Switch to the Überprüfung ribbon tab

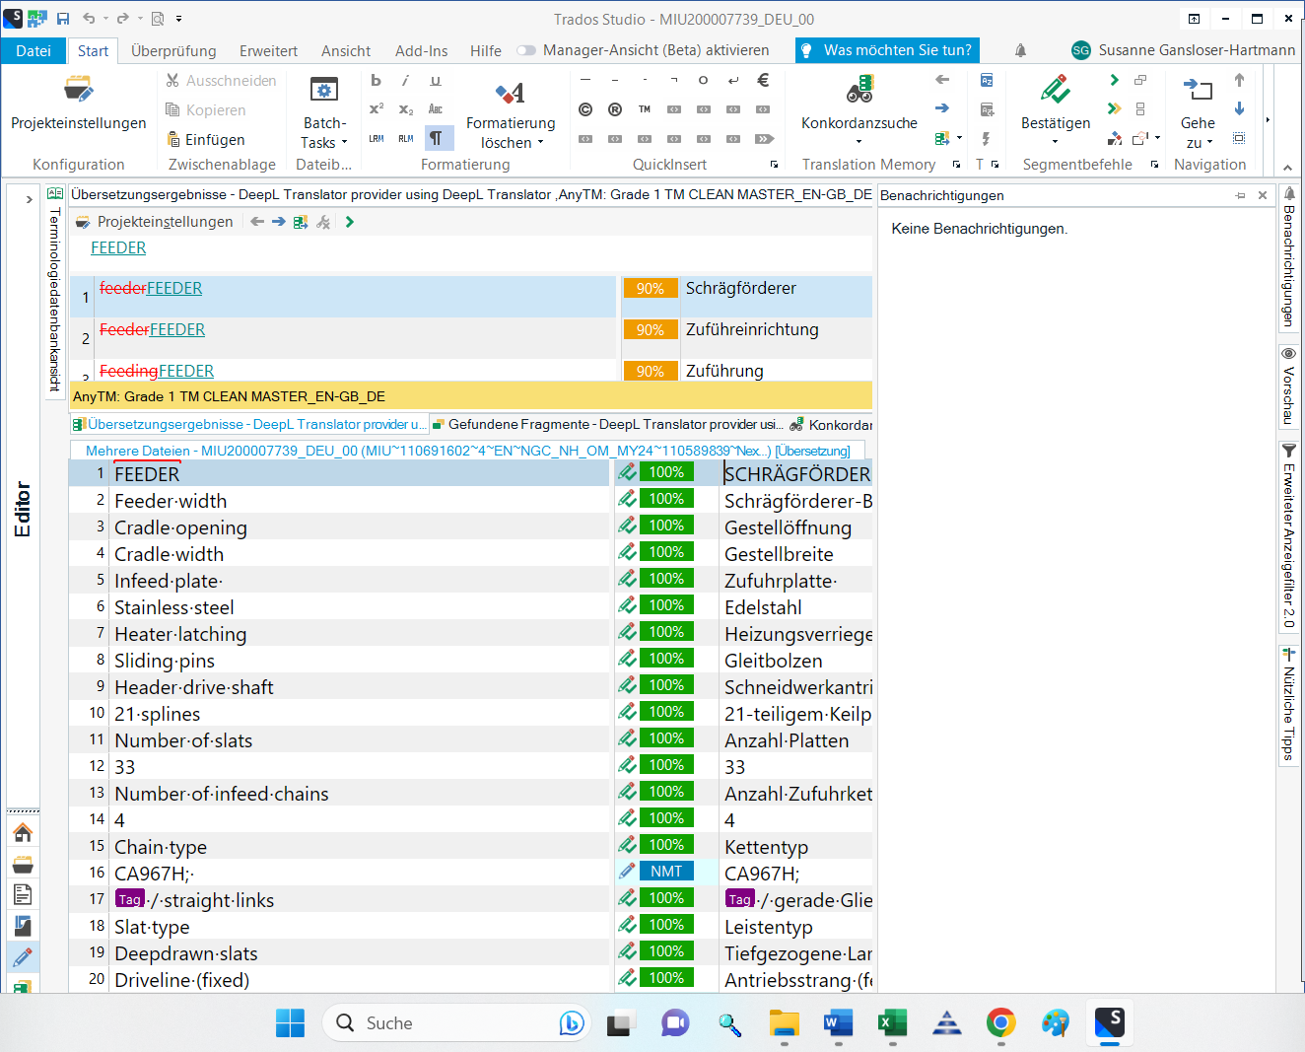[x=173, y=51]
